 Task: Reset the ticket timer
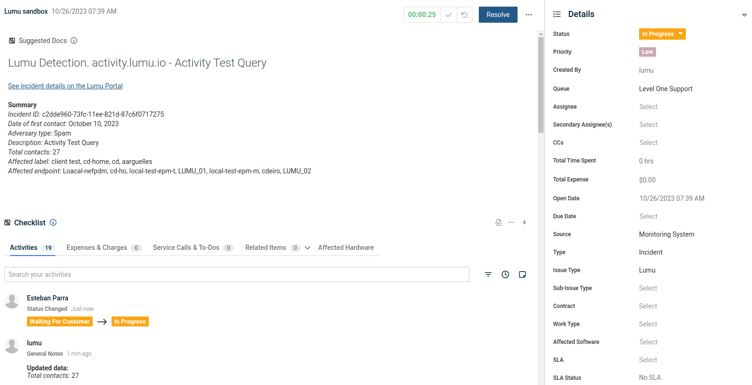(465, 15)
